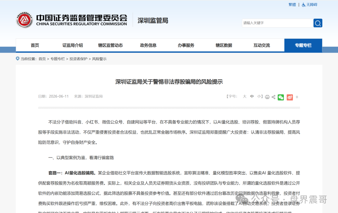
Task: Click the date 2026-06-11
Action: 59,96
